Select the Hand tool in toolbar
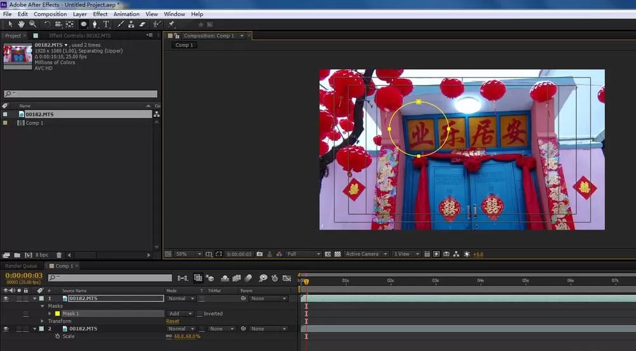 click(21, 24)
